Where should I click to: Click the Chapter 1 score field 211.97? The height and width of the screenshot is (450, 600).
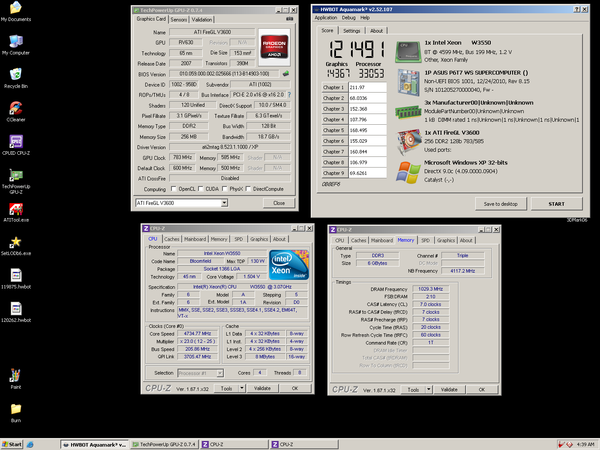coord(367,87)
